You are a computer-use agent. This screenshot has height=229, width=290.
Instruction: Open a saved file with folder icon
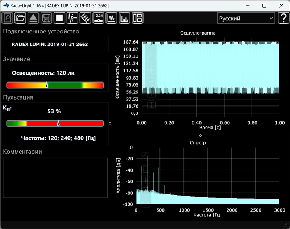pos(21,18)
